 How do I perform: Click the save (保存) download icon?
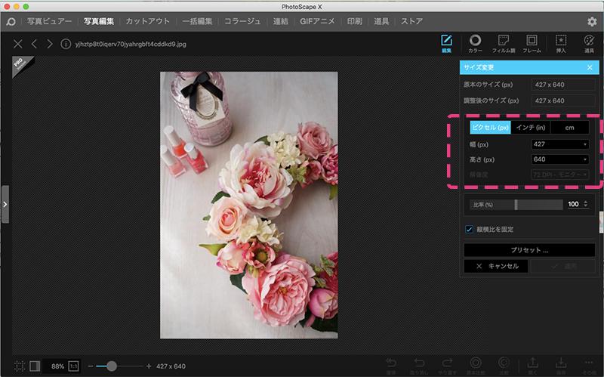(x=561, y=366)
